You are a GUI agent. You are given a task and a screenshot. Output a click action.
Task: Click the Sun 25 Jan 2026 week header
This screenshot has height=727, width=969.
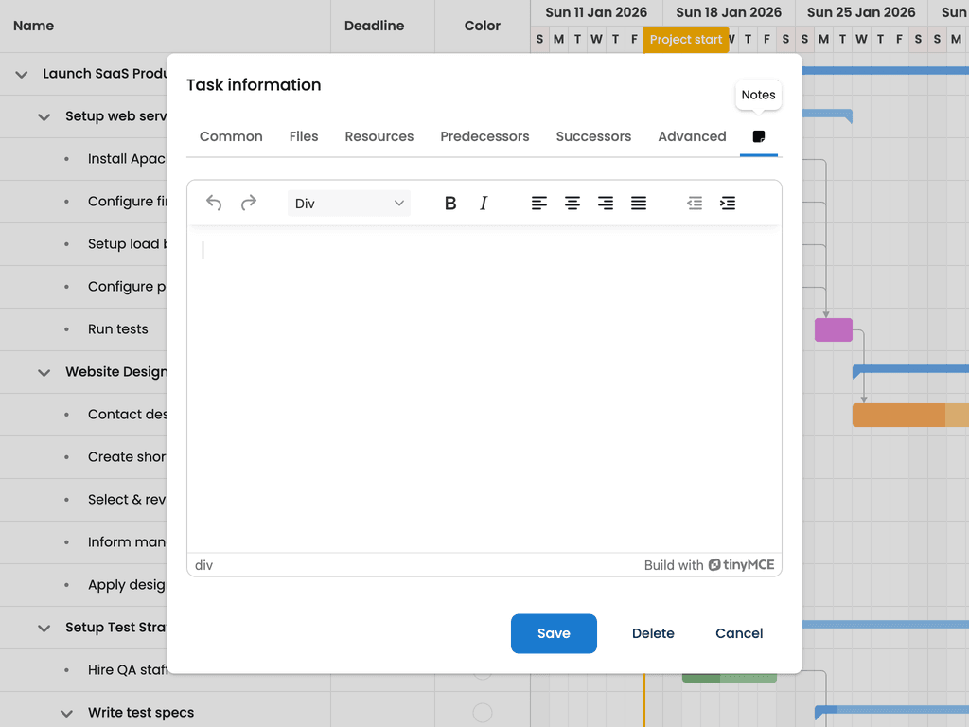pos(861,12)
